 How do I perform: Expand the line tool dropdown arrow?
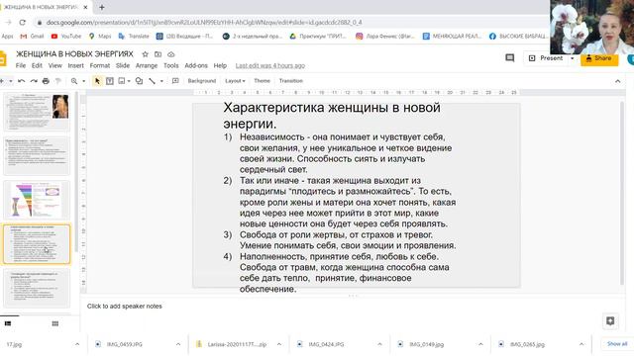coord(161,81)
